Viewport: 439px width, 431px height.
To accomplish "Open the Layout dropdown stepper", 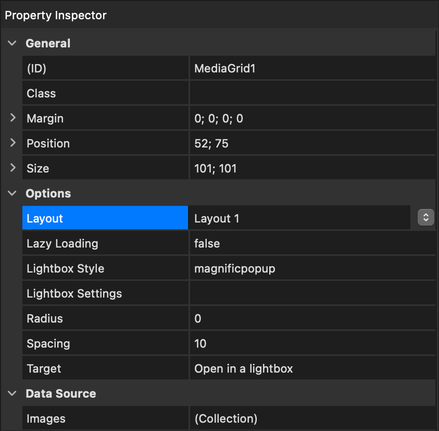I will tap(425, 217).
